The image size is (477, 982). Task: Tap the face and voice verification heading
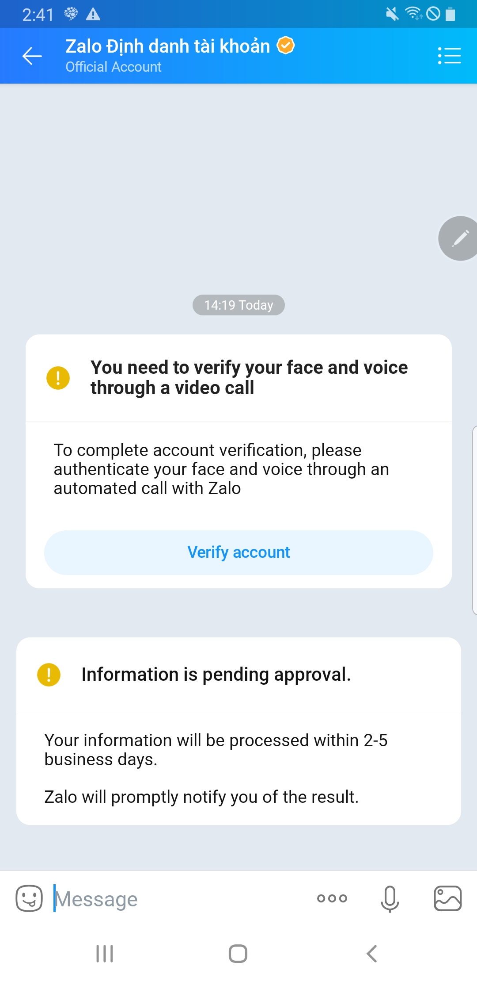[249, 377]
